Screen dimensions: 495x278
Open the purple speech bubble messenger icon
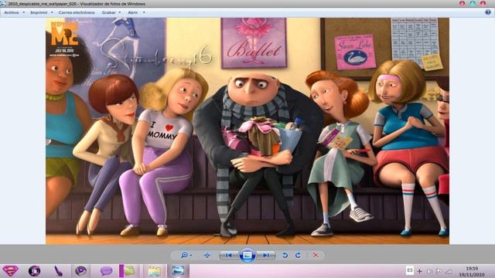106,271
